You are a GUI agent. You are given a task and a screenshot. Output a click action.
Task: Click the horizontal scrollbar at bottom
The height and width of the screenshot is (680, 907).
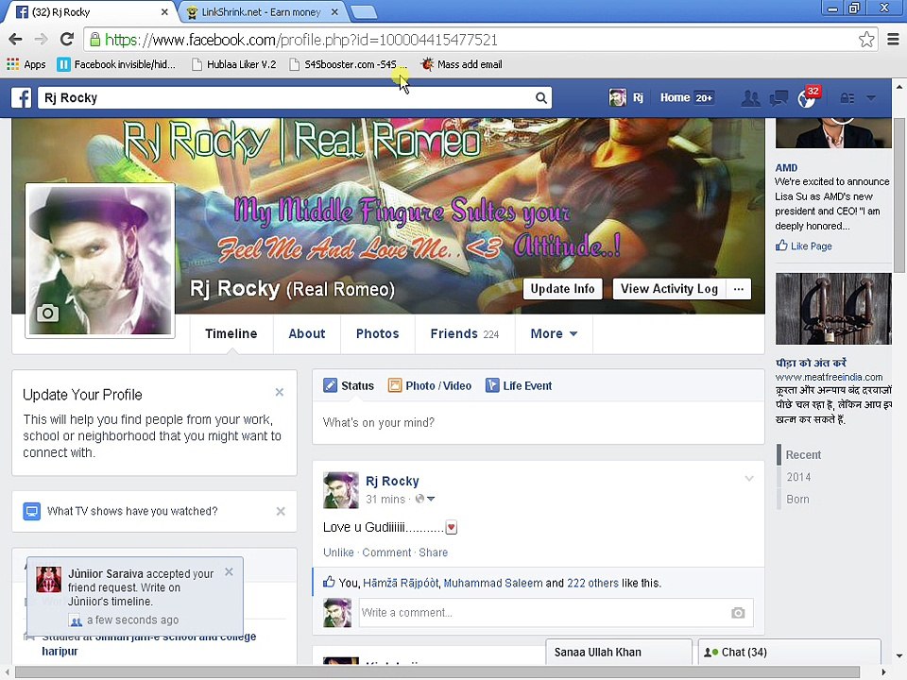point(437,671)
